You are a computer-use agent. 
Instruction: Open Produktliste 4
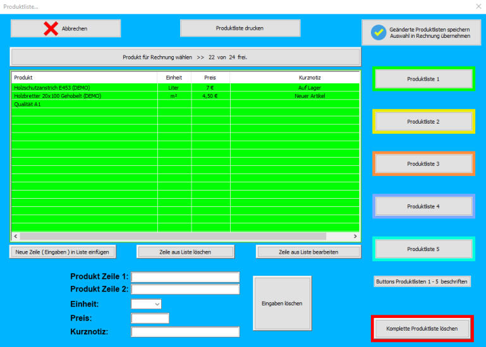tap(423, 206)
